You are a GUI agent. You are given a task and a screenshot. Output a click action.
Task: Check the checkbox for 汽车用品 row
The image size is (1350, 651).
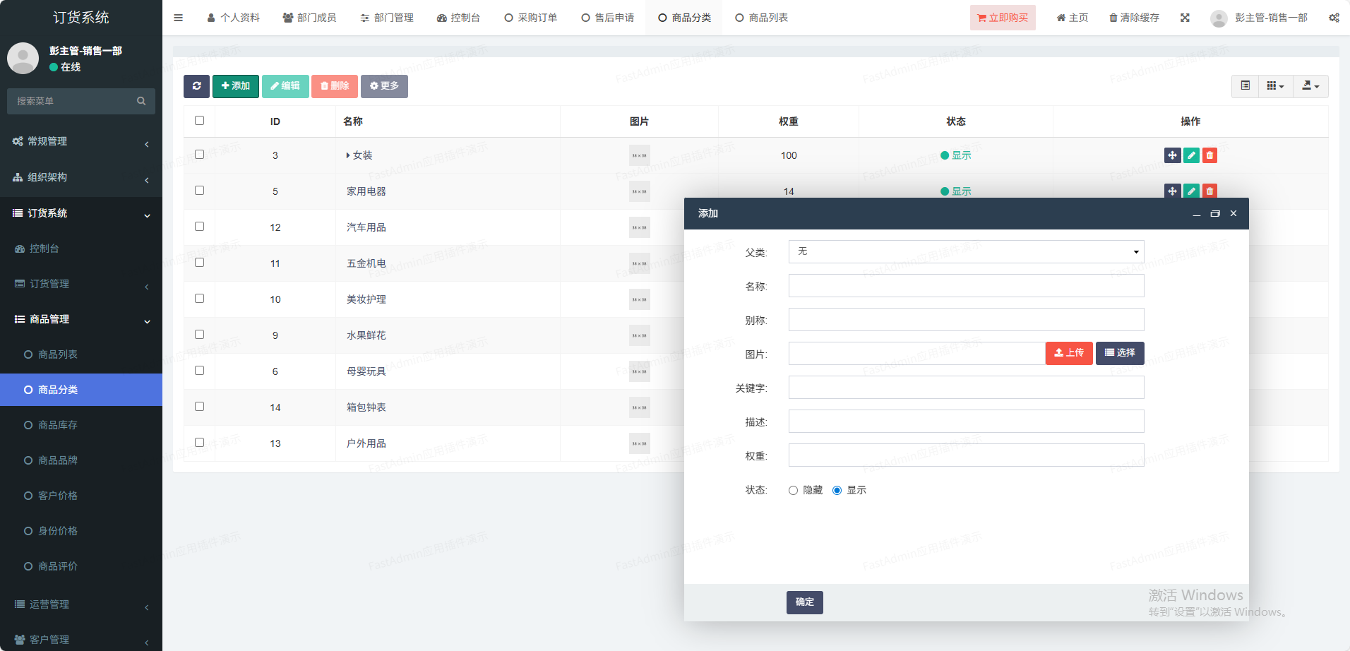coord(200,227)
